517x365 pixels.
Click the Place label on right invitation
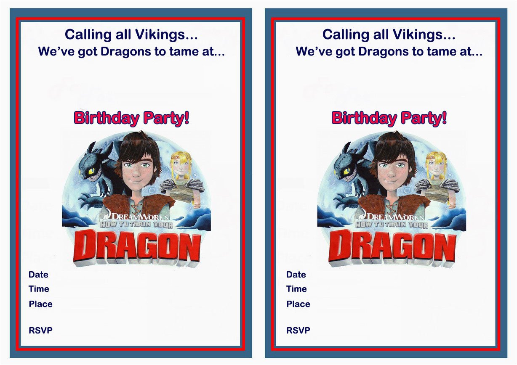(298, 304)
